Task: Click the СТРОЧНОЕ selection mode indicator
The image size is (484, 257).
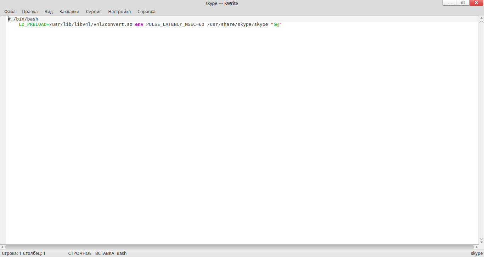Action: 80,253
